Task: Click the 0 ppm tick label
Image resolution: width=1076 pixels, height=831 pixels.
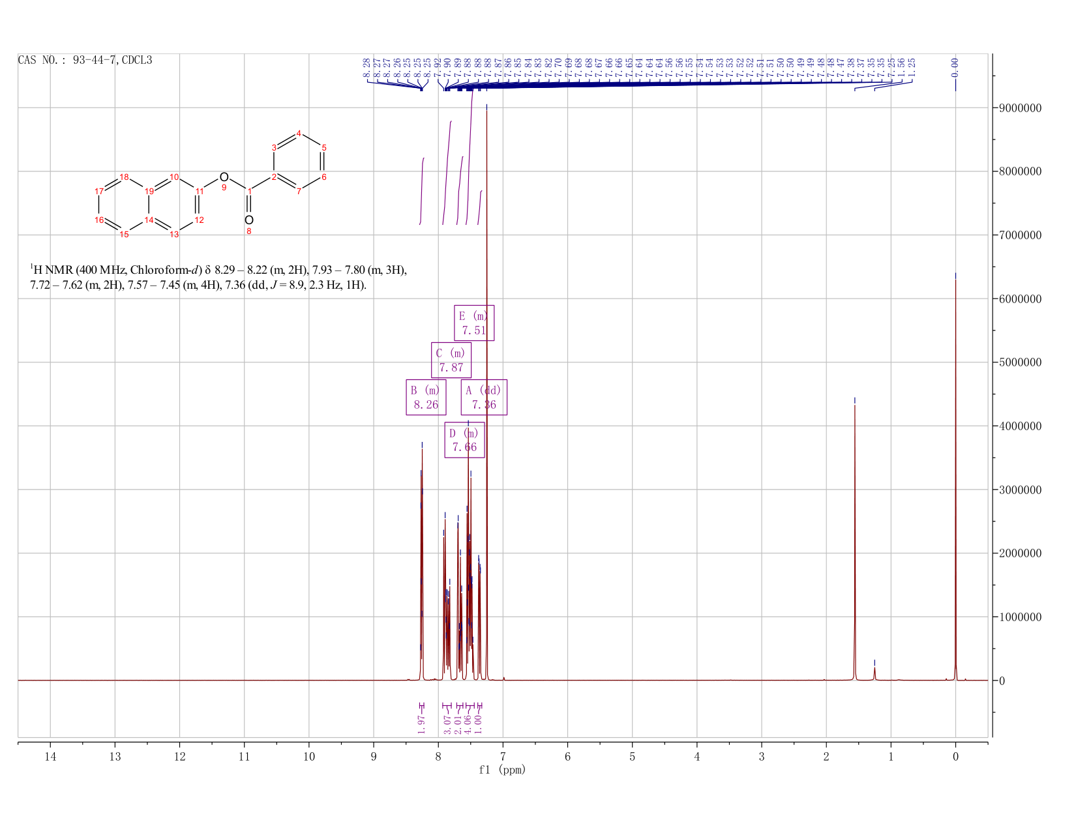Action: point(955,757)
